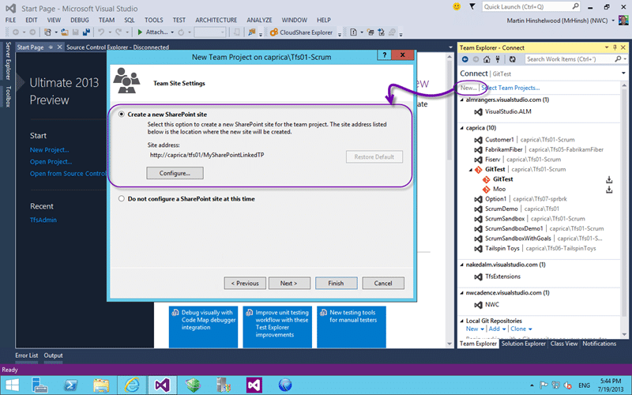Click the green Start debugging arrow icon

[x=140, y=32]
